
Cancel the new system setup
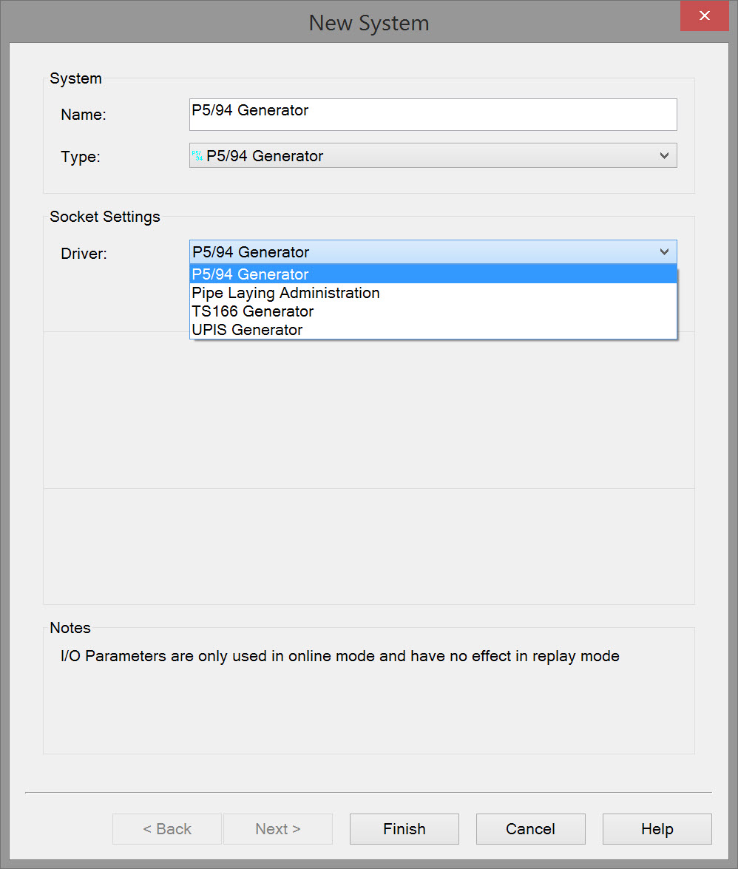tap(530, 829)
